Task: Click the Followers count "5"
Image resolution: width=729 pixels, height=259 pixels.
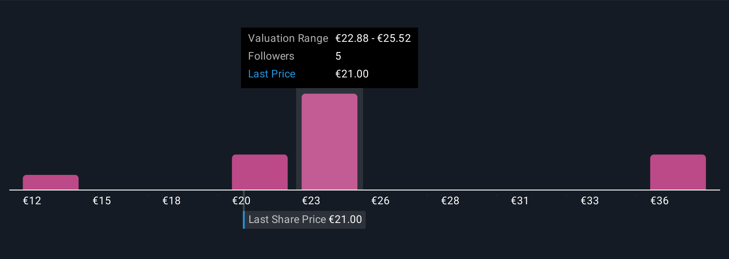Action: pyautogui.click(x=338, y=56)
